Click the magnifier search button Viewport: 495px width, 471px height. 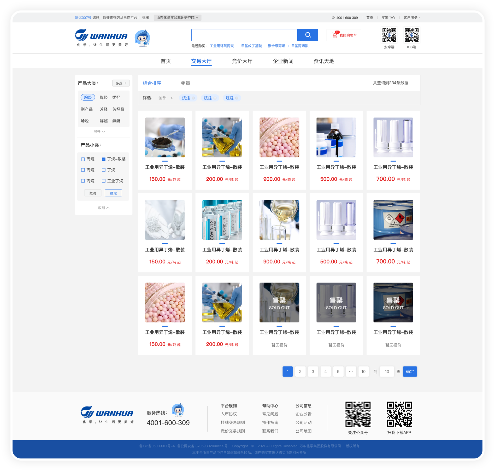[308, 35]
